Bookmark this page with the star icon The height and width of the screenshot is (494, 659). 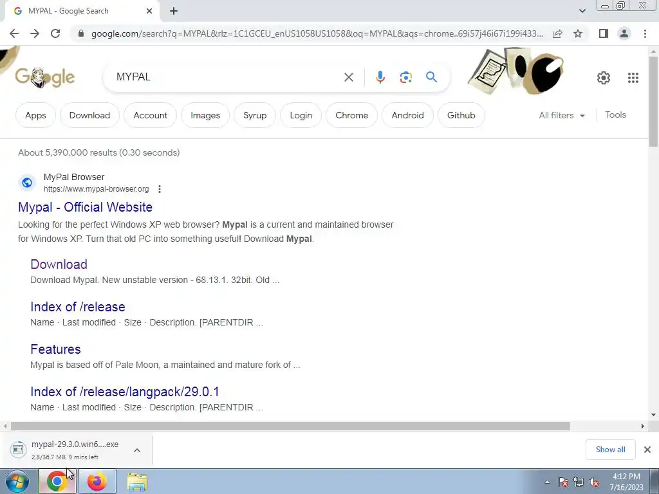[x=578, y=33]
